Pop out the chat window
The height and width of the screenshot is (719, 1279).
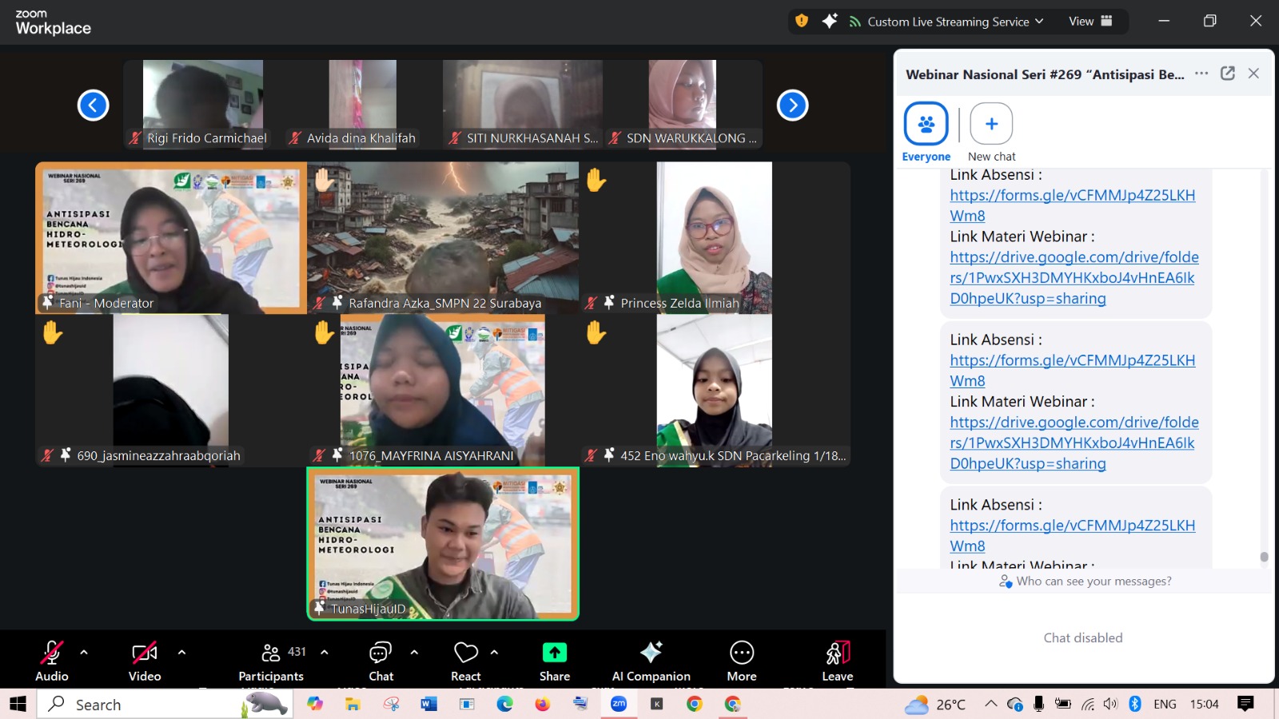1228,73
